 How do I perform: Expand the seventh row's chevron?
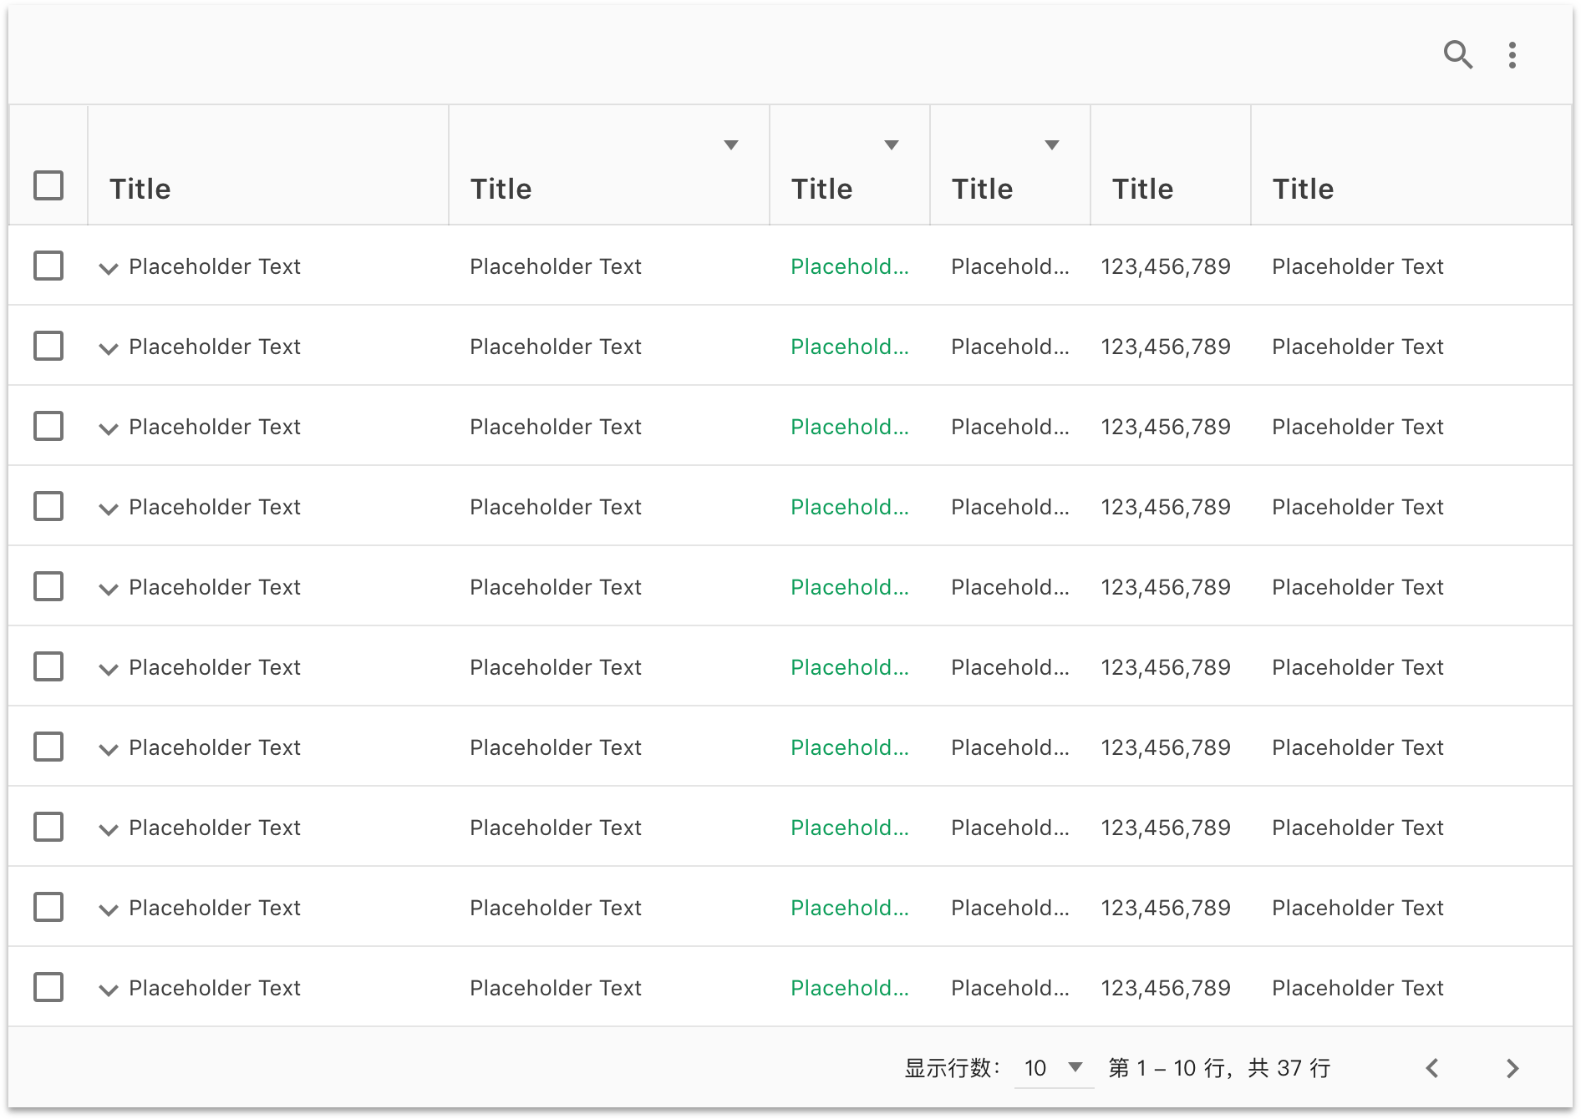click(x=109, y=750)
